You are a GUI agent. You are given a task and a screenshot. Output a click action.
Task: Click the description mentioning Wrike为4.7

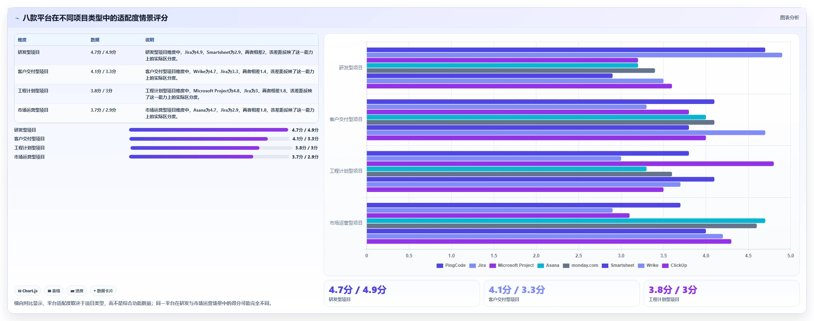point(230,75)
